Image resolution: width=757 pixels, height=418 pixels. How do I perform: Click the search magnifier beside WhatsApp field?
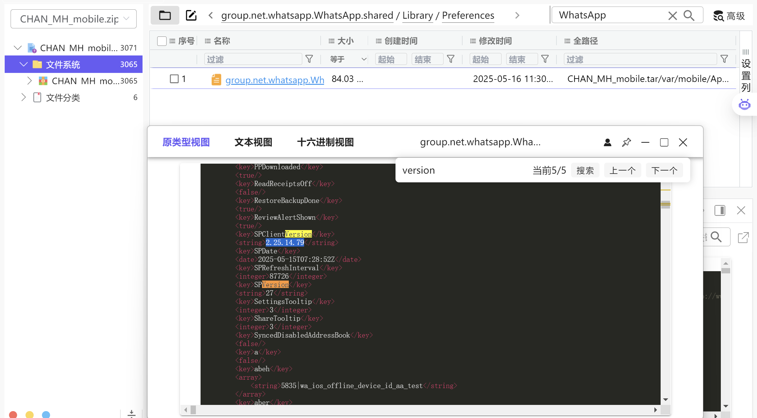click(x=689, y=15)
